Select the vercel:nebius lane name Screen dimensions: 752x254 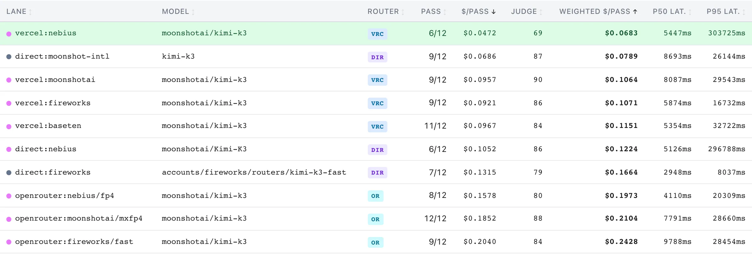(x=46, y=33)
